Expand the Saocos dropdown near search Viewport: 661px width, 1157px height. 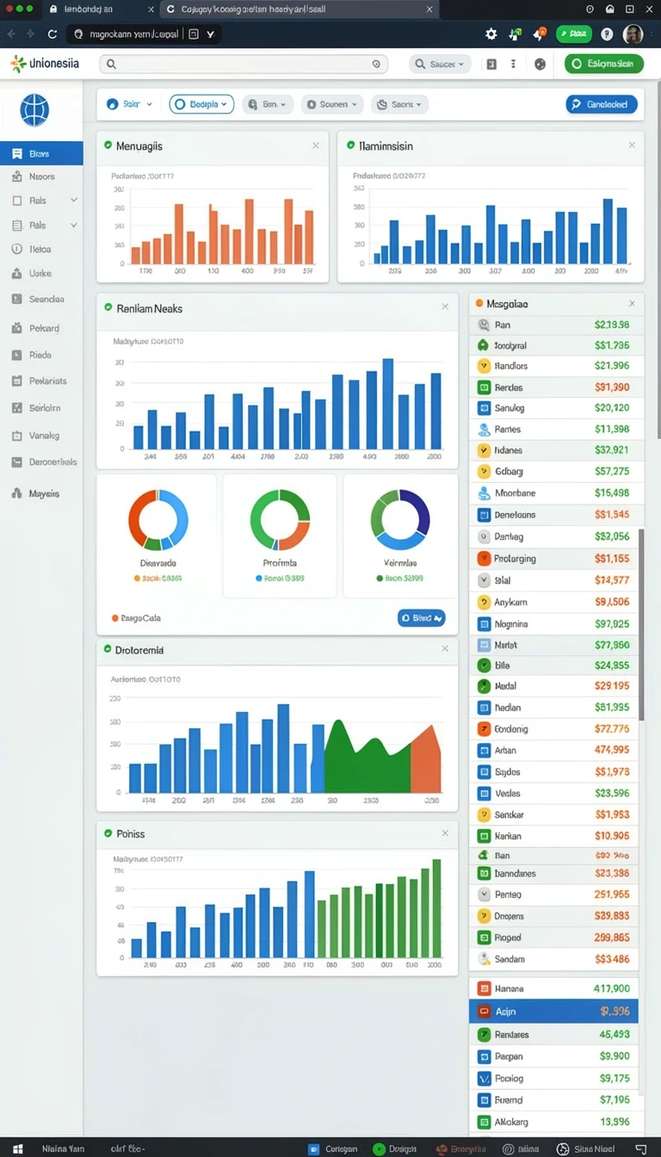point(440,64)
